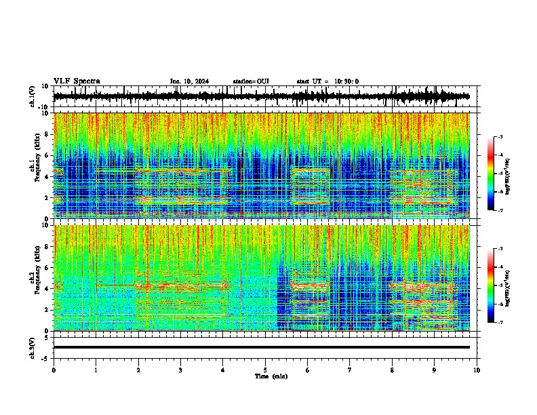The width and height of the screenshot is (537, 415).
Task: Click the "7" tick on the time axis
Action: tap(350, 370)
